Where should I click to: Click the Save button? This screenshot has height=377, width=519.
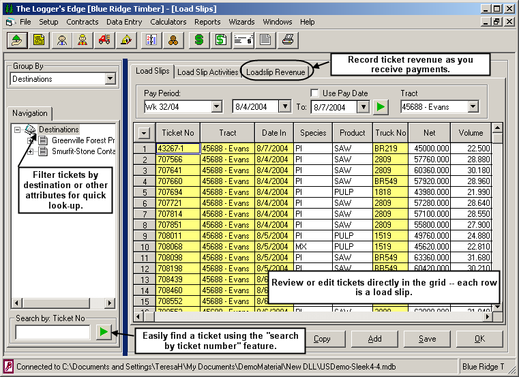click(x=427, y=339)
